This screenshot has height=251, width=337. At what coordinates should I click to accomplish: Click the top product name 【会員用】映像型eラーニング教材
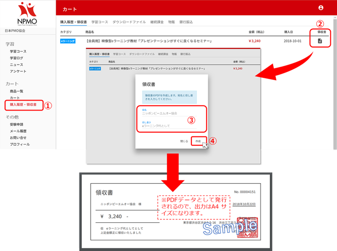pyautogui.click(x=149, y=41)
